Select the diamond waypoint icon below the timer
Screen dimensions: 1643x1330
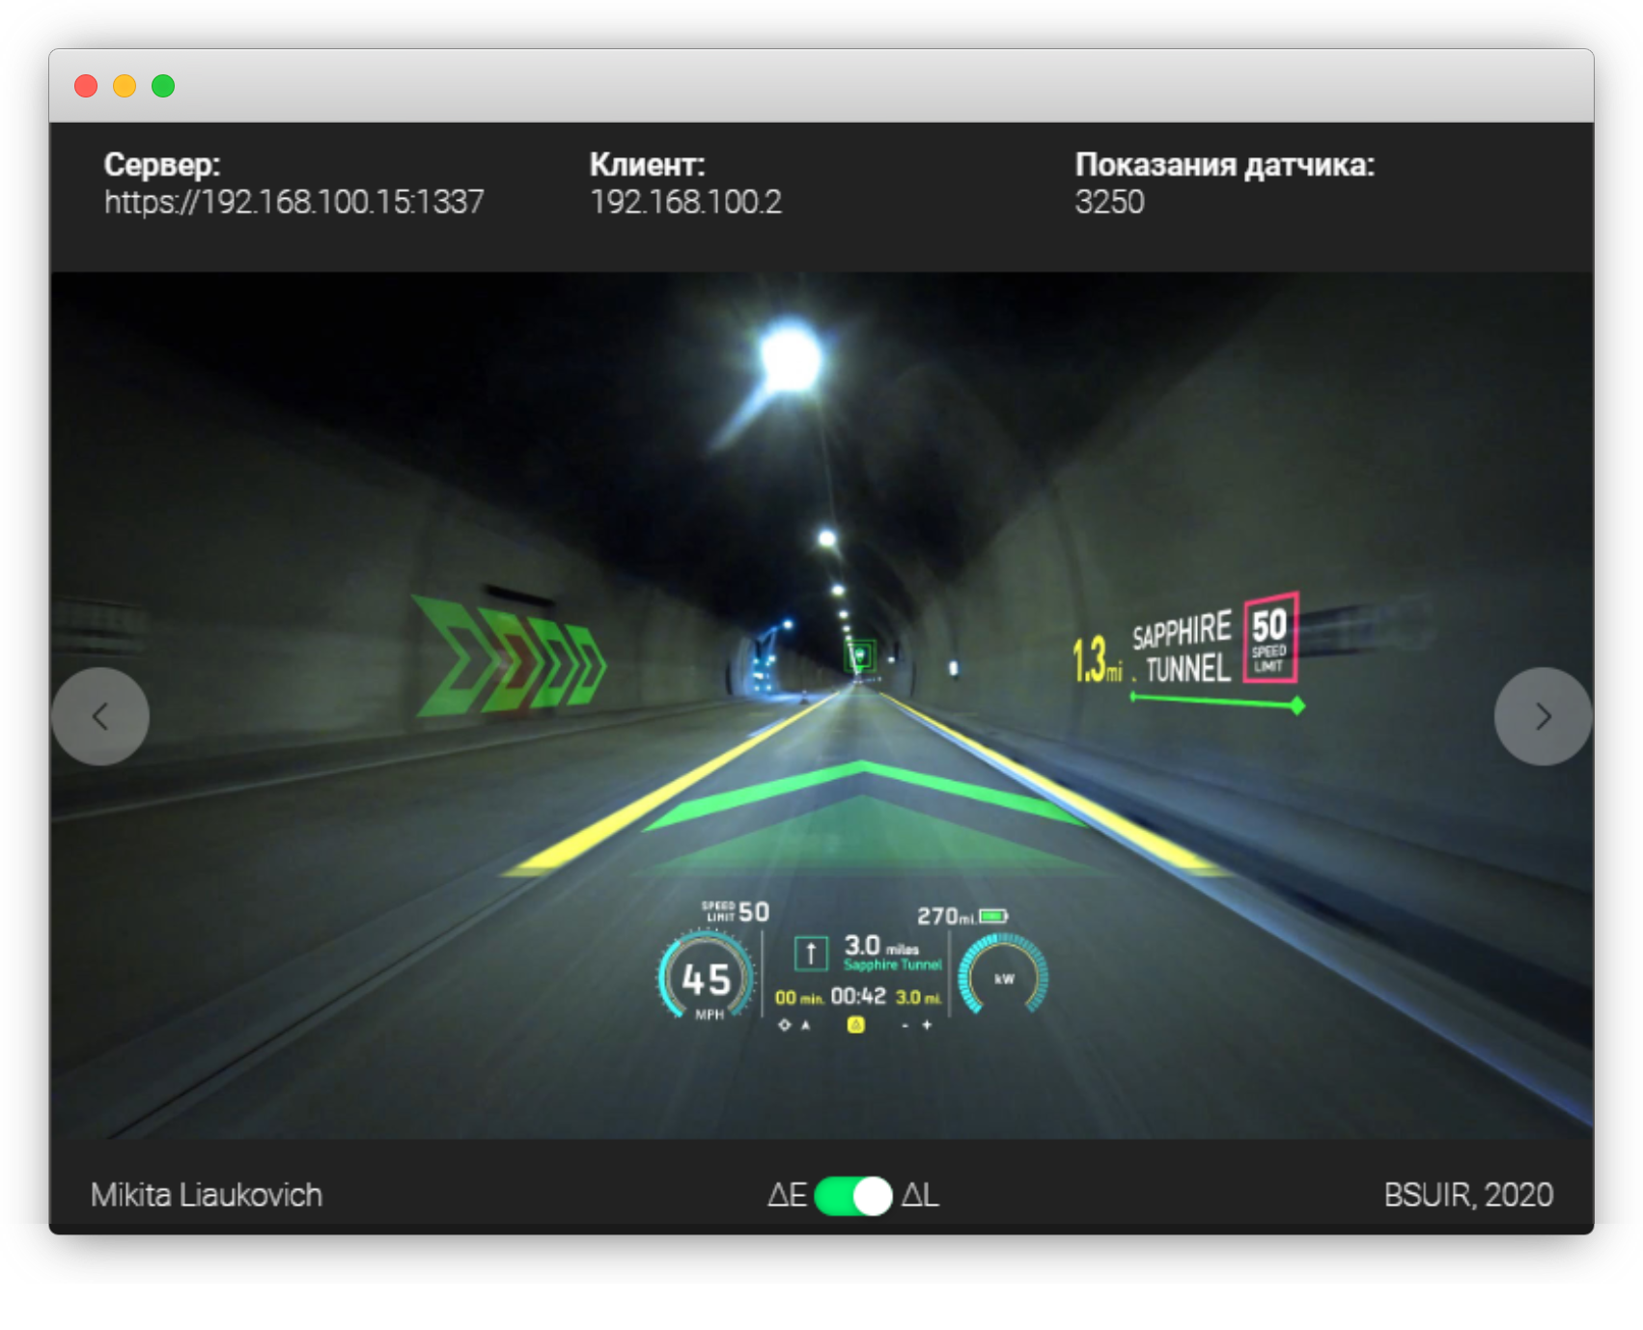click(x=785, y=1025)
